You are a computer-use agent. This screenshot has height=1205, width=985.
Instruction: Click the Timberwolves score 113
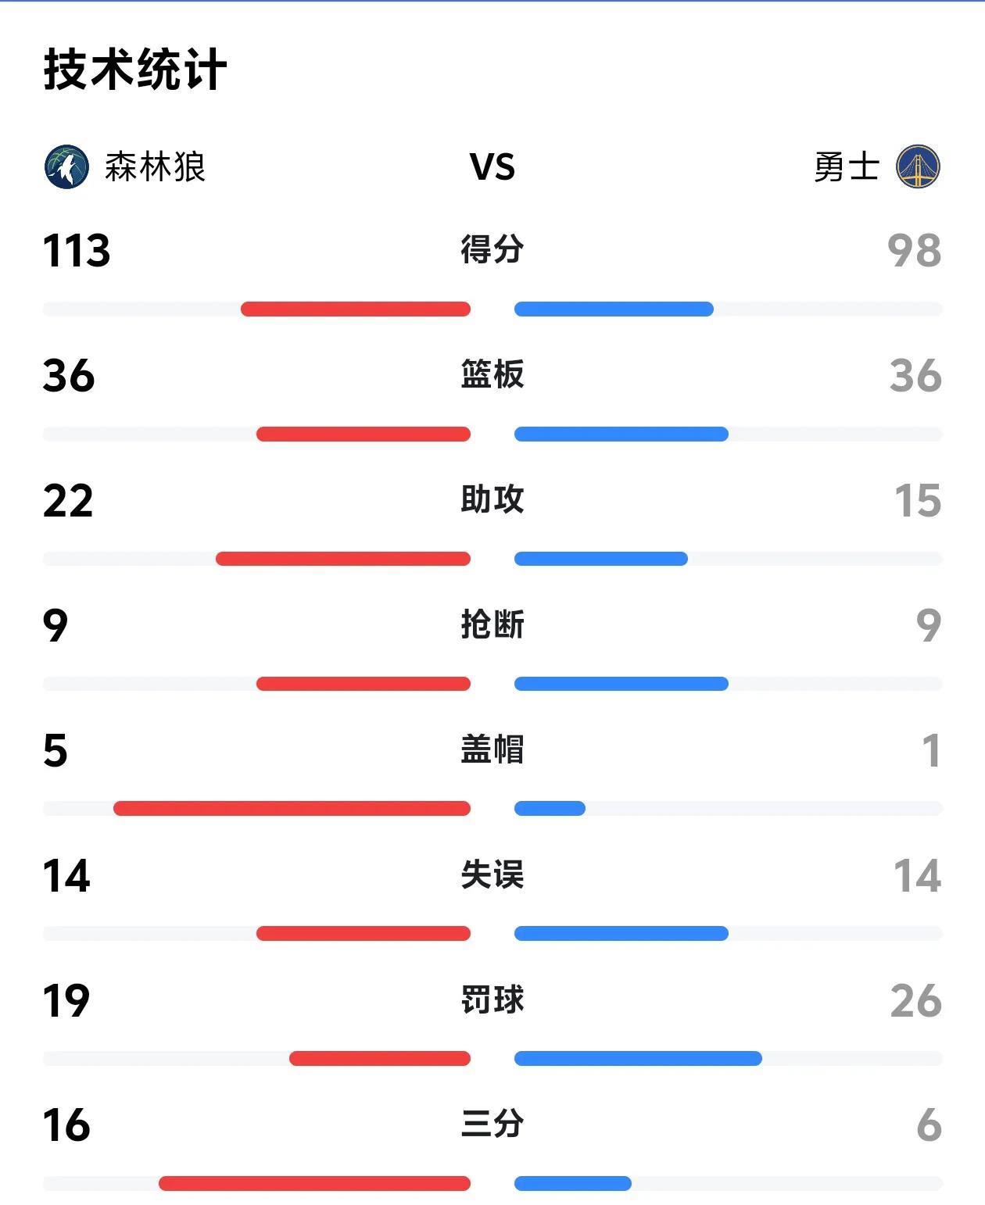coord(77,251)
